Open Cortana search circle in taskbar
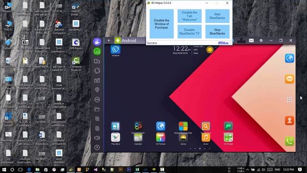Screen dimensions: 307x173 12,170
